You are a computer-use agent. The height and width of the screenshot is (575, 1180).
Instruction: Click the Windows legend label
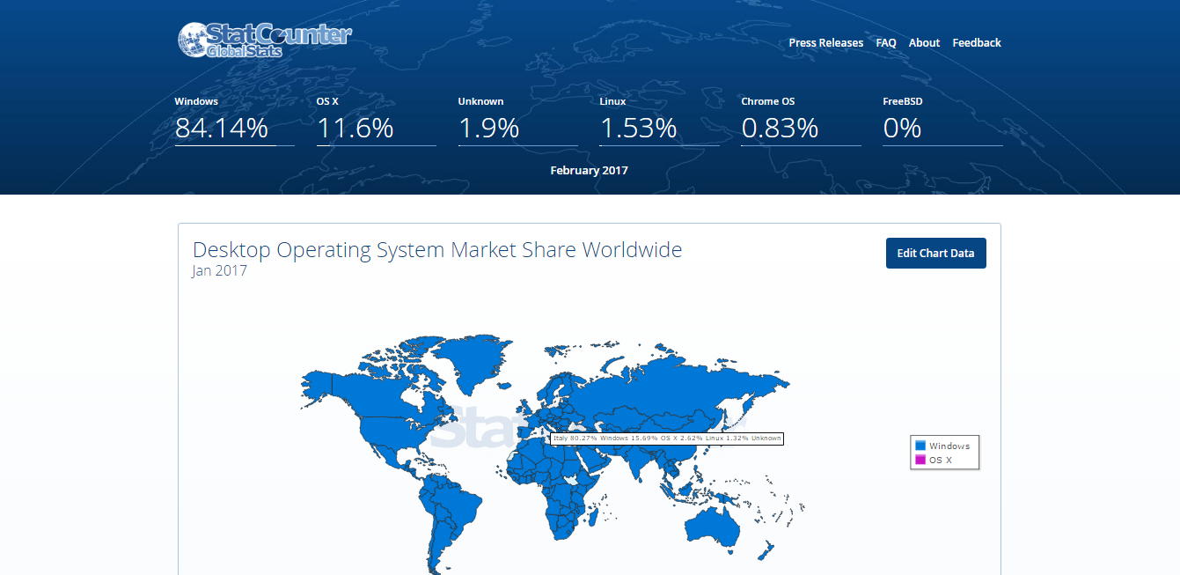pyautogui.click(x=949, y=446)
